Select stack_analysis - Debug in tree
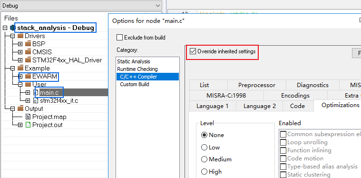Image resolution: width=361 pixels, height=178 pixels. pos(56,28)
